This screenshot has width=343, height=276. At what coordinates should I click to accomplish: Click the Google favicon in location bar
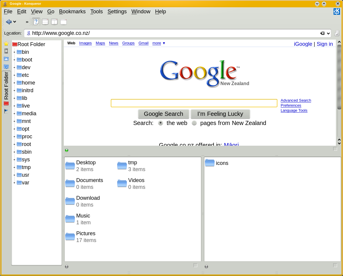pyautogui.click(x=28, y=33)
